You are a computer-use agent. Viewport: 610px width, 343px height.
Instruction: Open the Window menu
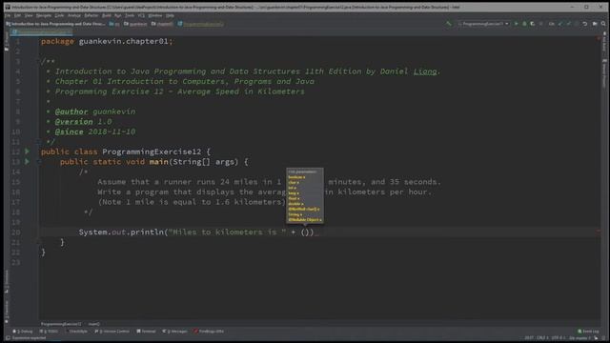155,15
